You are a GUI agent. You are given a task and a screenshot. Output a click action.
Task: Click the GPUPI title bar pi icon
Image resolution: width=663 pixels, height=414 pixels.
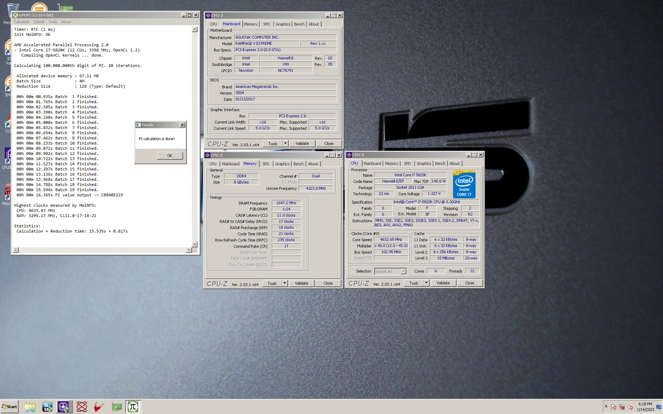16,15
